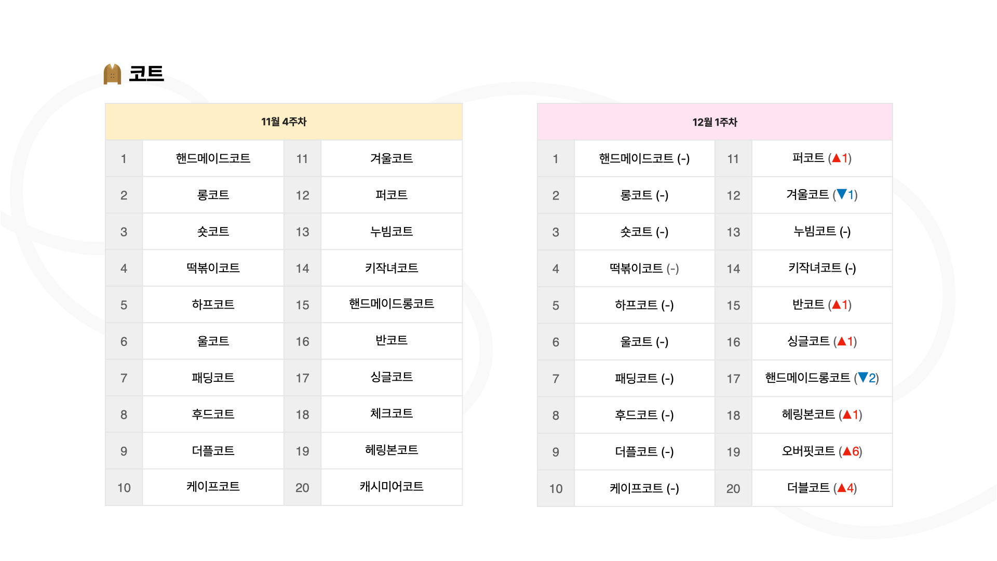Click the 코트 section heading
The height and width of the screenshot is (561, 997).
point(146,73)
